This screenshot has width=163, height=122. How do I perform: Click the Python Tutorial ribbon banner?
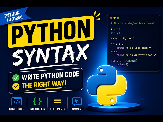pos(14,17)
